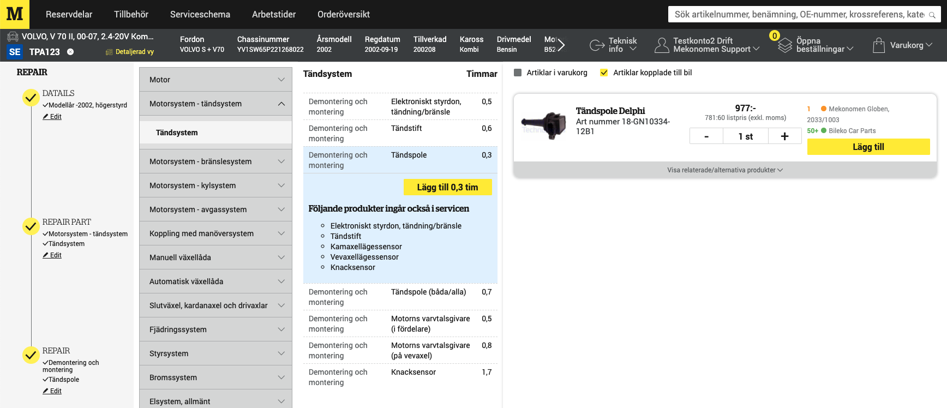Open Teknisk info icon
This screenshot has width=947, height=408.
click(x=597, y=45)
